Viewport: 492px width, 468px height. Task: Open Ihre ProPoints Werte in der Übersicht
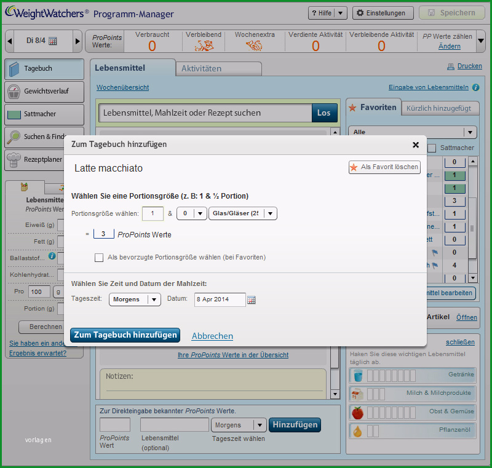pyautogui.click(x=233, y=355)
